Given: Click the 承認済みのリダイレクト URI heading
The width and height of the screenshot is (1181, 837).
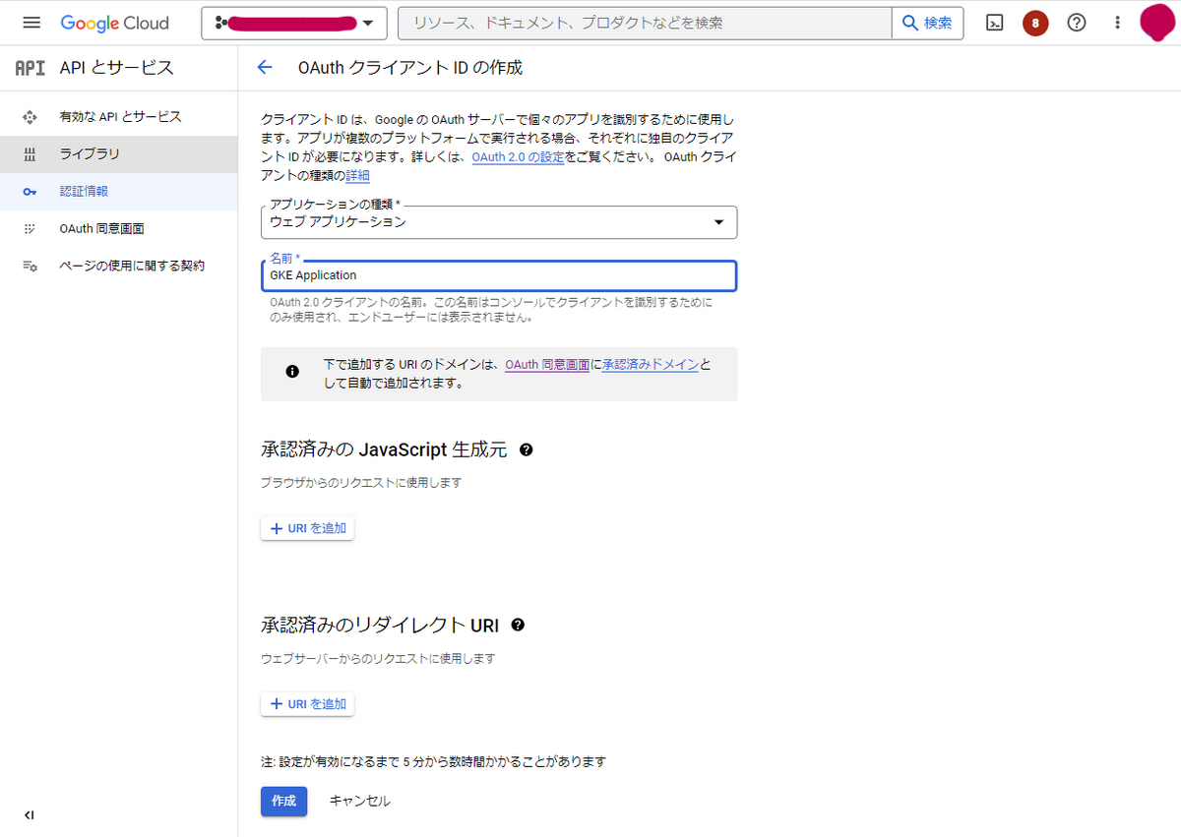Looking at the screenshot, I should click(x=380, y=626).
